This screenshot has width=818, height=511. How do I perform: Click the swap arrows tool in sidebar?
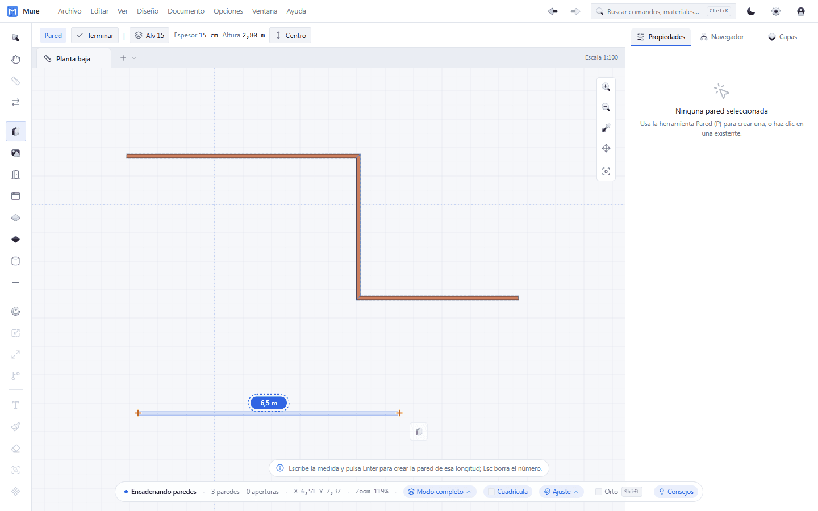(x=15, y=103)
